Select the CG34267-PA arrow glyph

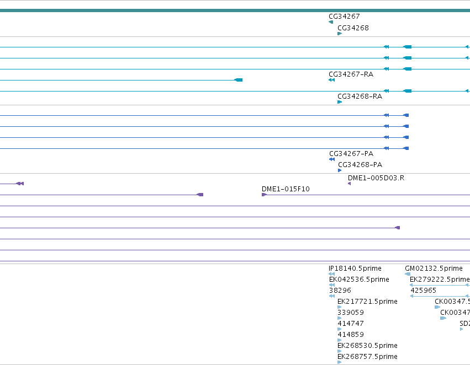point(332,159)
